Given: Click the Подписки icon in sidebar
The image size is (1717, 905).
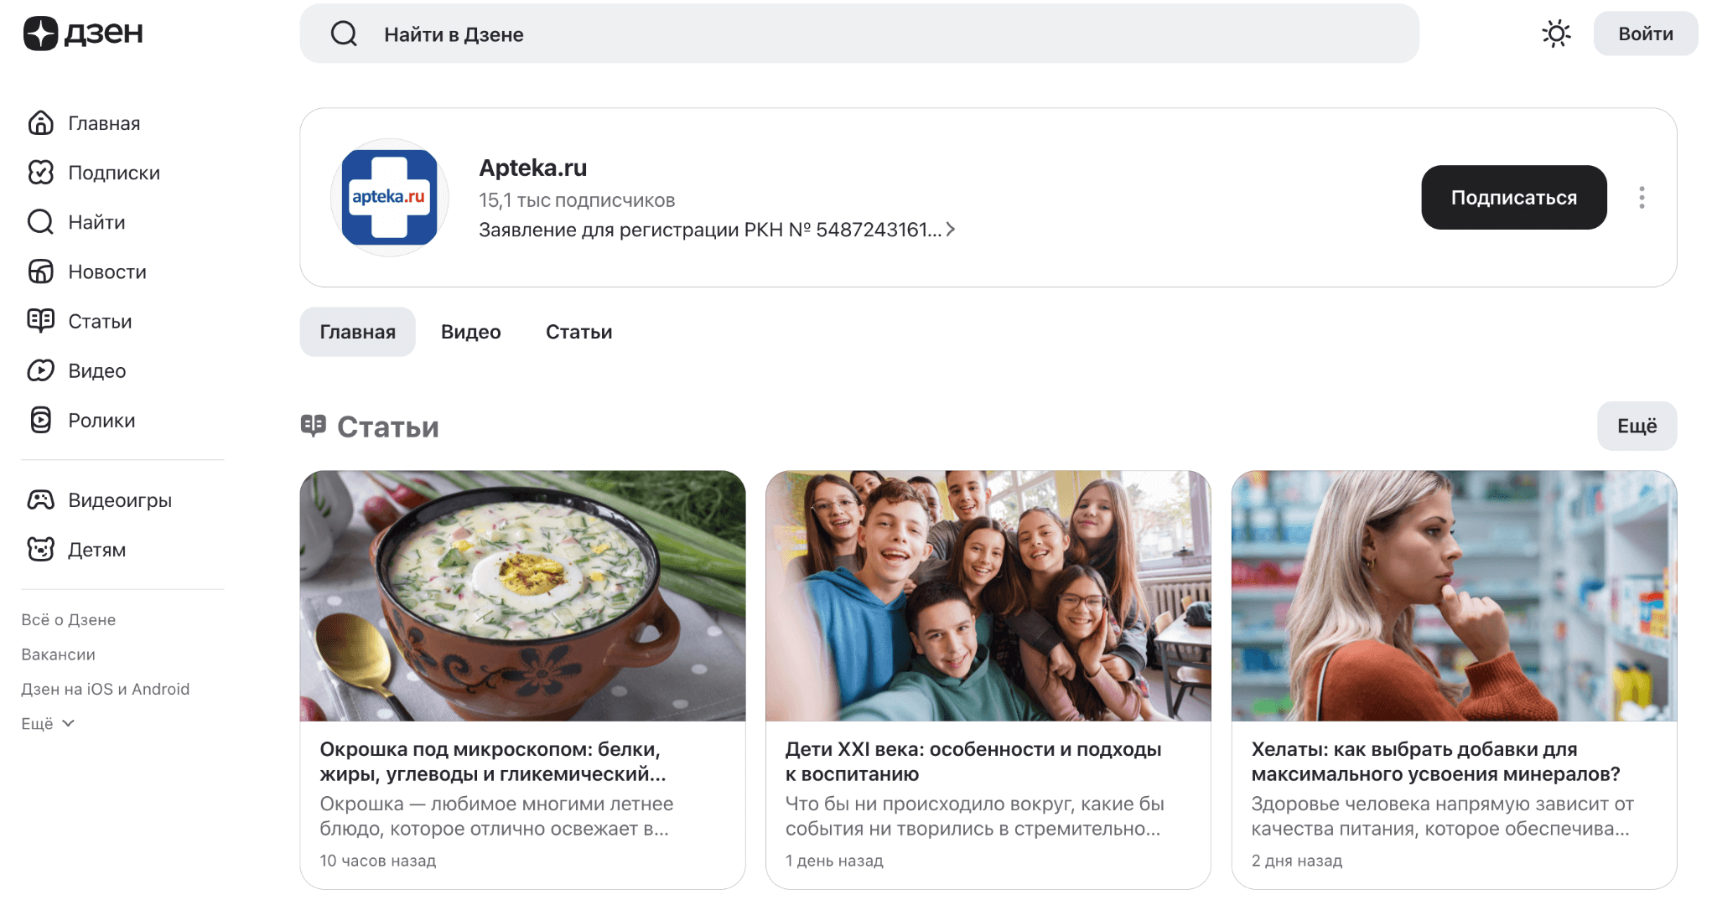Looking at the screenshot, I should coord(40,173).
